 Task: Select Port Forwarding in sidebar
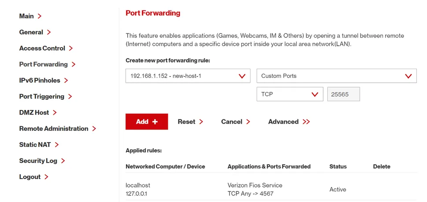[x=47, y=64]
